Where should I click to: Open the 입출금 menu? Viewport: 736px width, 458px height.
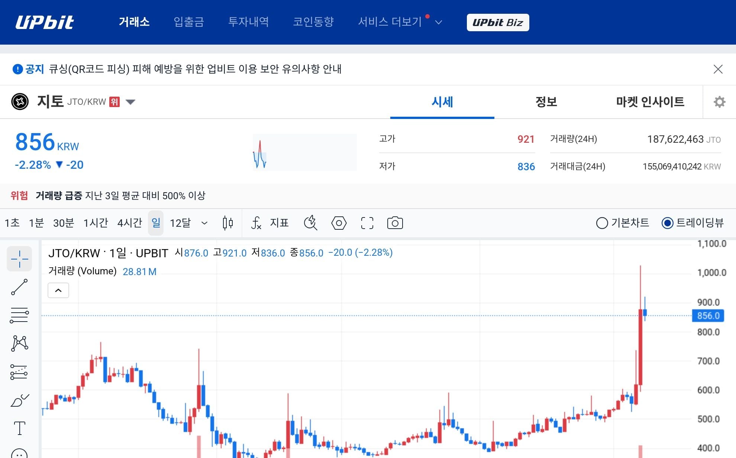point(189,22)
